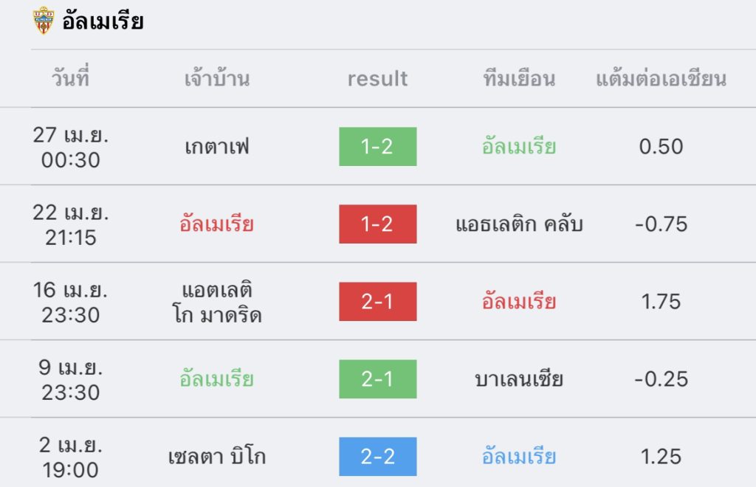Open the อัลเมเรีย team title
Viewport: 756px width, 487px height.
pos(103,21)
